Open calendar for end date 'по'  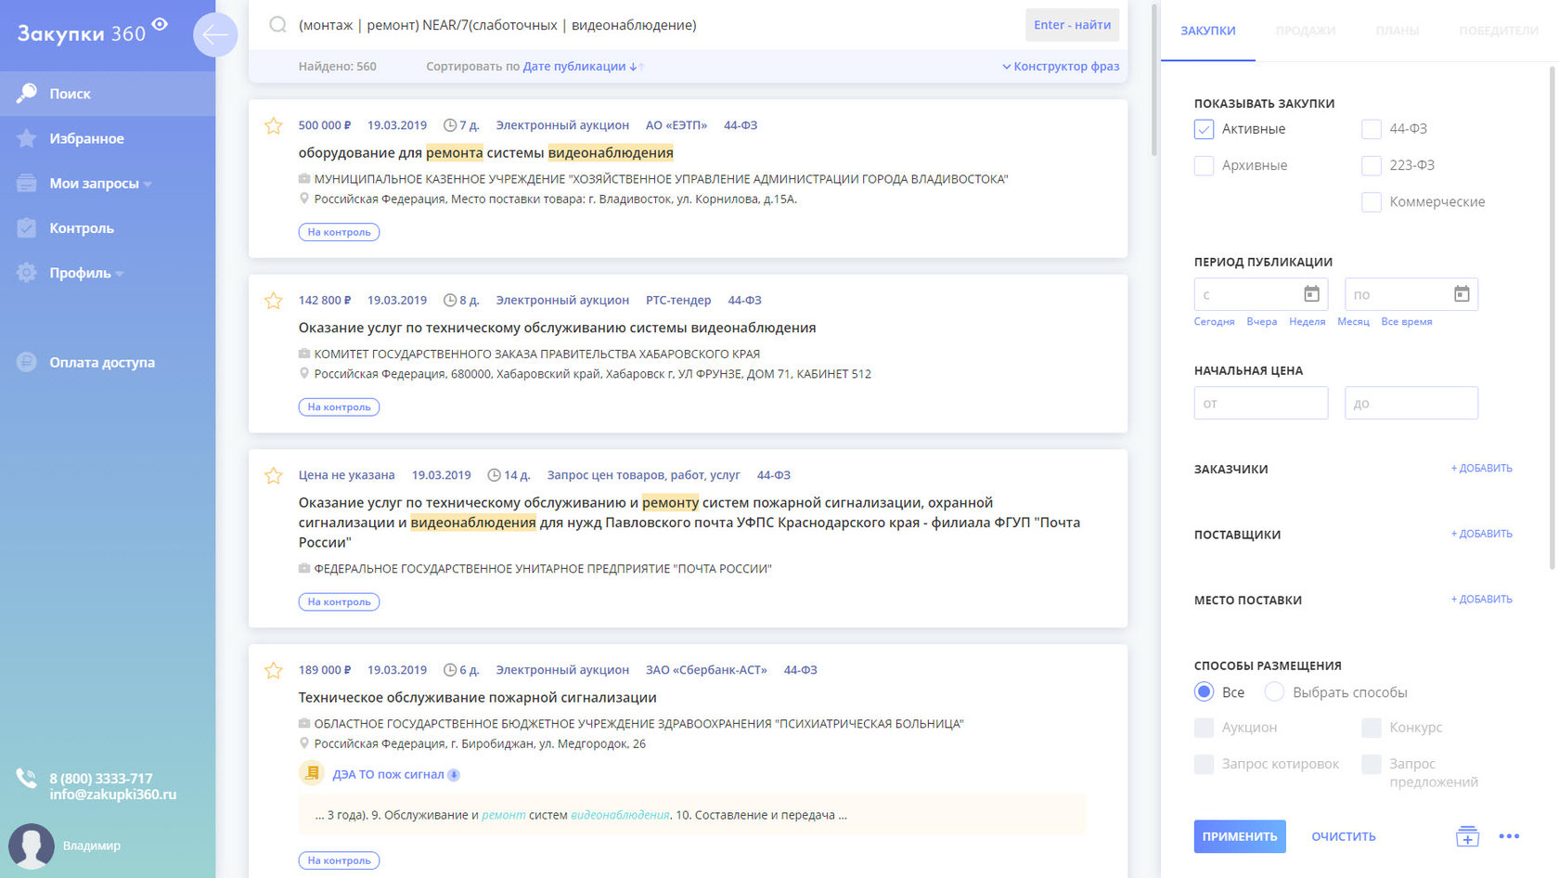point(1462,294)
